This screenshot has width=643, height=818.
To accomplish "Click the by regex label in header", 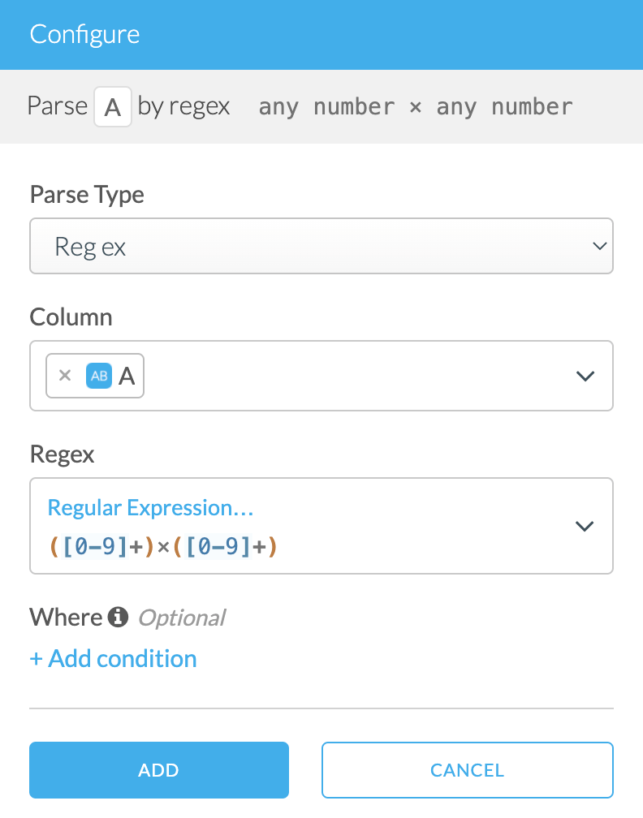I will coord(183,106).
